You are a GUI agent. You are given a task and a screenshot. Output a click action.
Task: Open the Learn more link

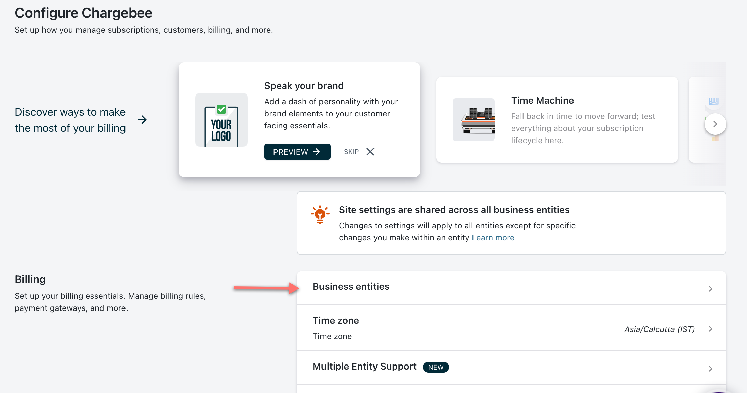[x=493, y=238]
